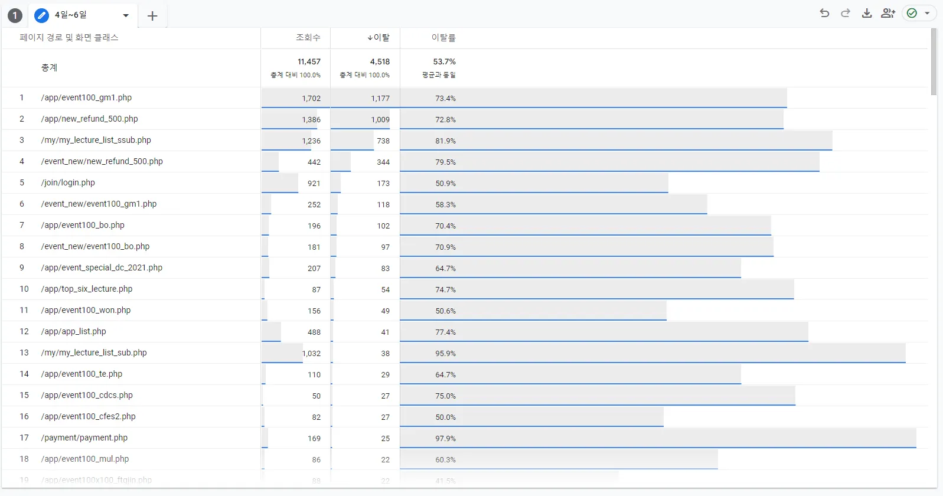
Task: Click the /app/event100_gm1.php row
Action: coord(86,98)
